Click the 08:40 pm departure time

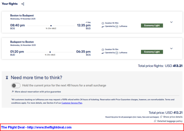[x=18, y=25]
